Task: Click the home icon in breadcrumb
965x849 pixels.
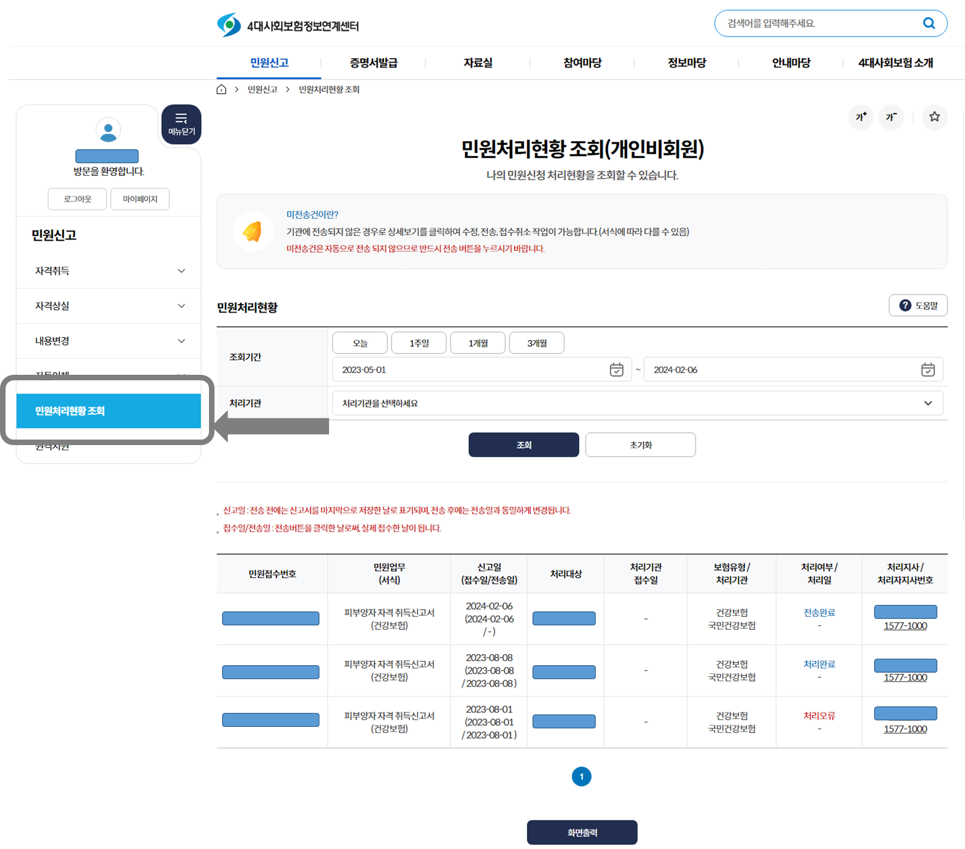Action: point(221,89)
